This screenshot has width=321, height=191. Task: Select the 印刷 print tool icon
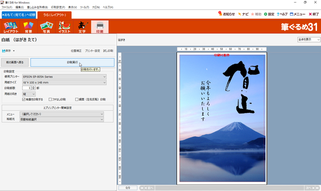(100, 27)
